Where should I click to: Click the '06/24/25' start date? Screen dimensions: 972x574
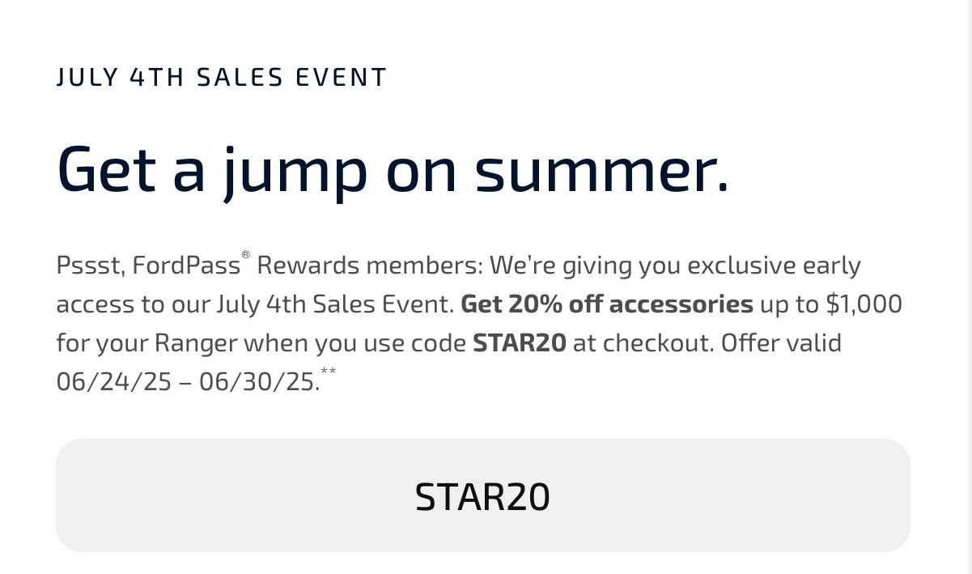[x=114, y=381]
